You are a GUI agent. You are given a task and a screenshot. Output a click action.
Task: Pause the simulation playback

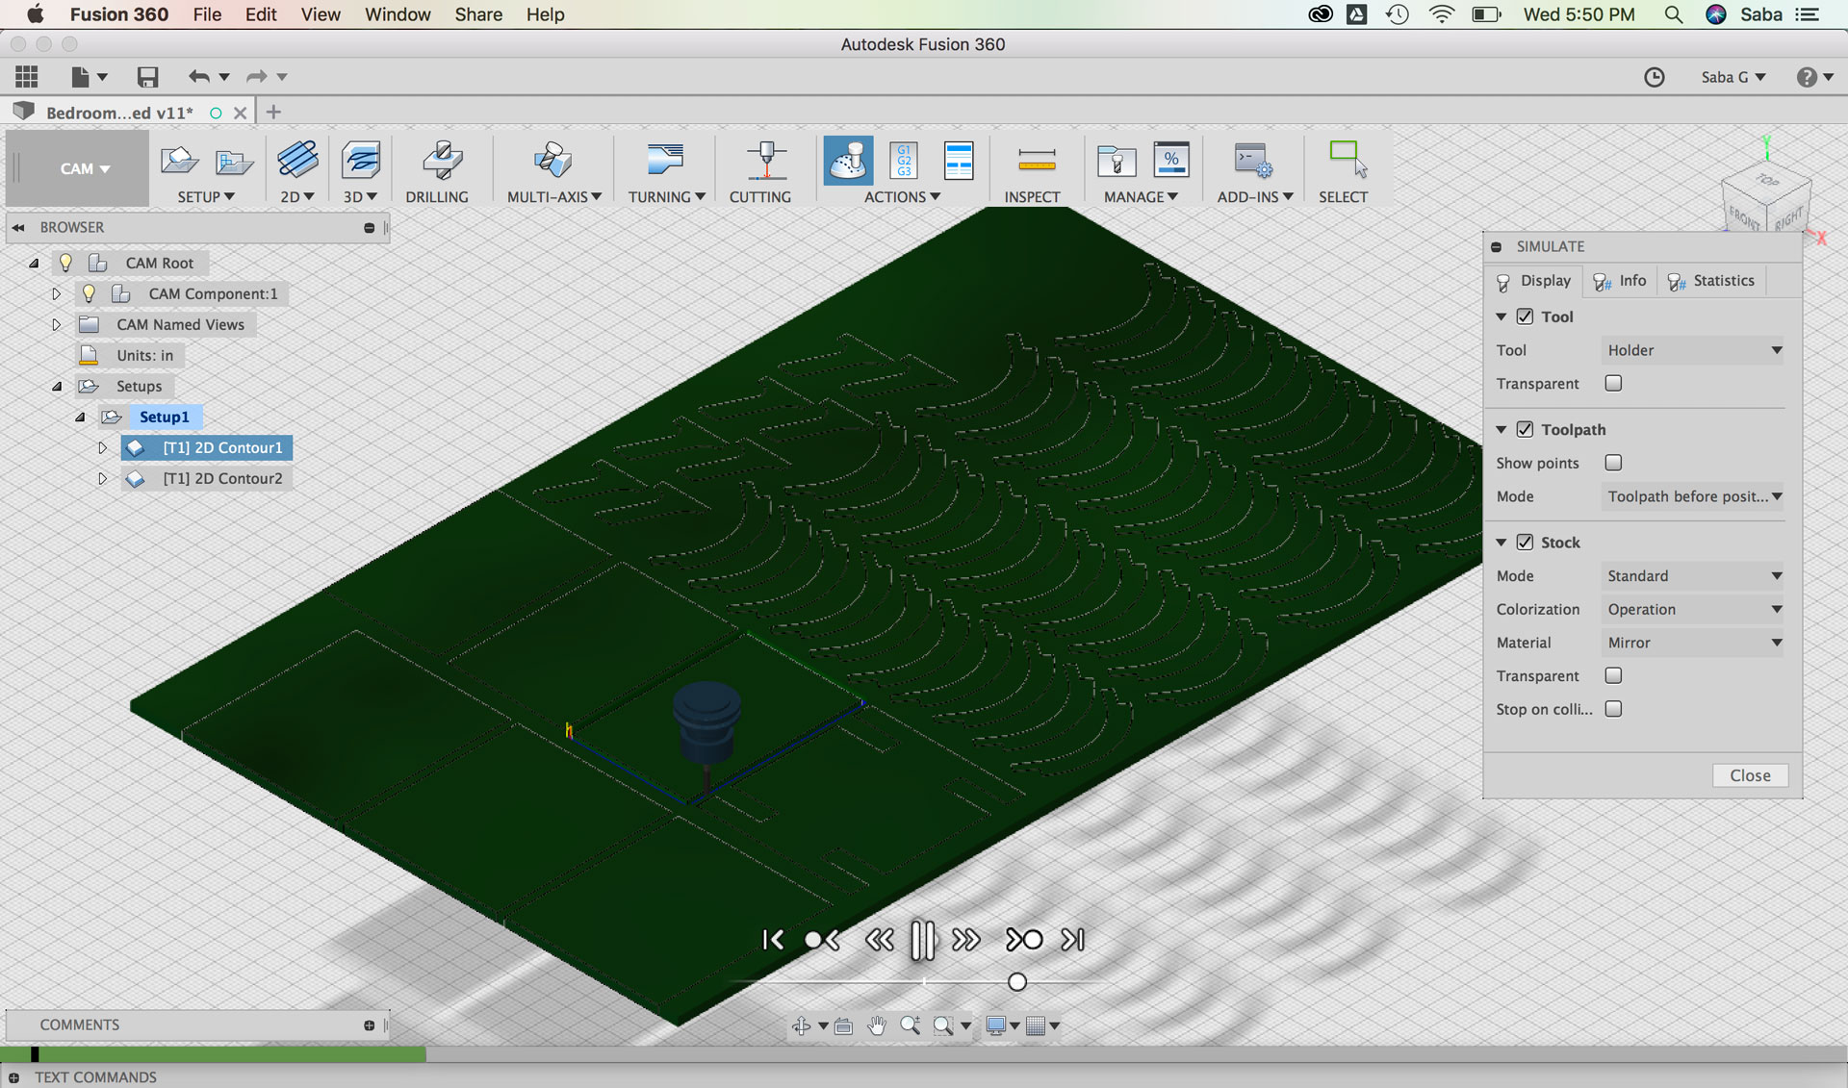click(x=922, y=940)
